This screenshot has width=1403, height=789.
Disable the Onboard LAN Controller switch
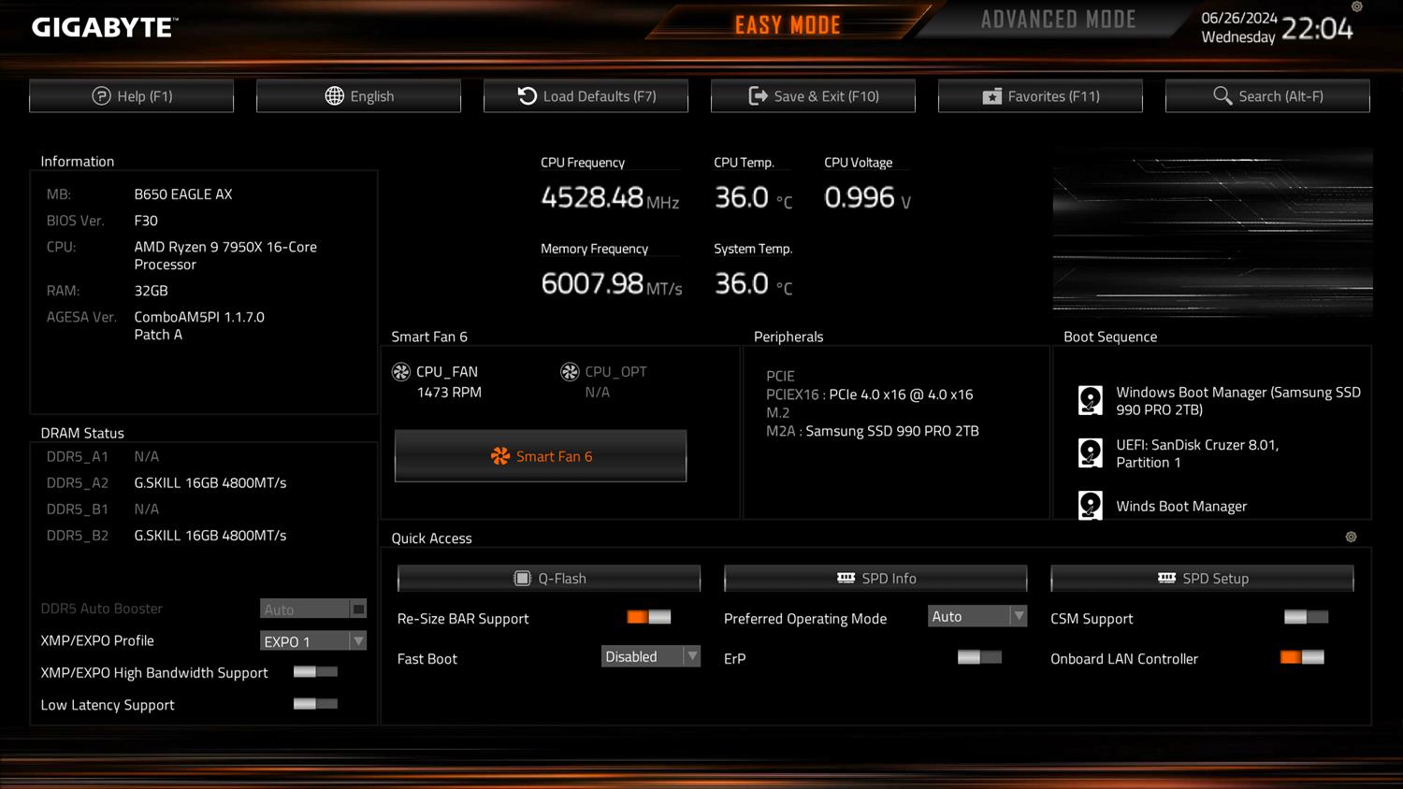[x=1302, y=657]
